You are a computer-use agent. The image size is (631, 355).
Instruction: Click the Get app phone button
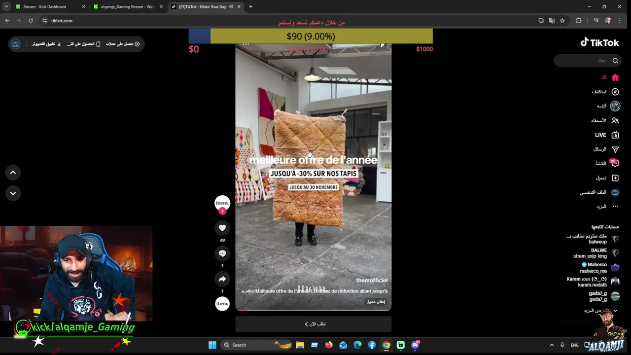click(84, 44)
